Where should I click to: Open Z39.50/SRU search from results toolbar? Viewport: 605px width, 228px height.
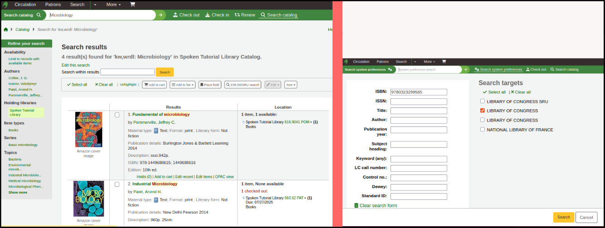point(243,85)
